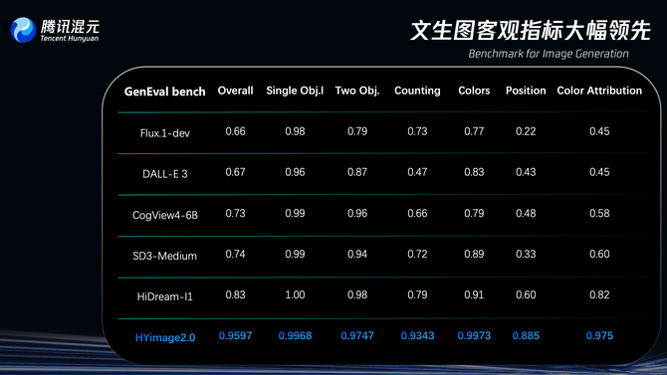Click the Tencent Hunyuan logo icon
Viewport: 667px width, 375px height.
(x=23, y=30)
